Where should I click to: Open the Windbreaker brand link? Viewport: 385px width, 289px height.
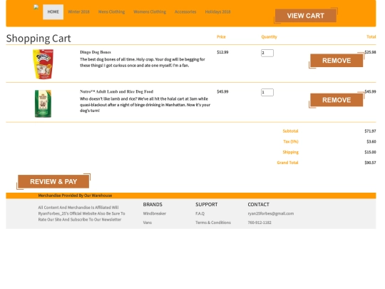pos(155,213)
